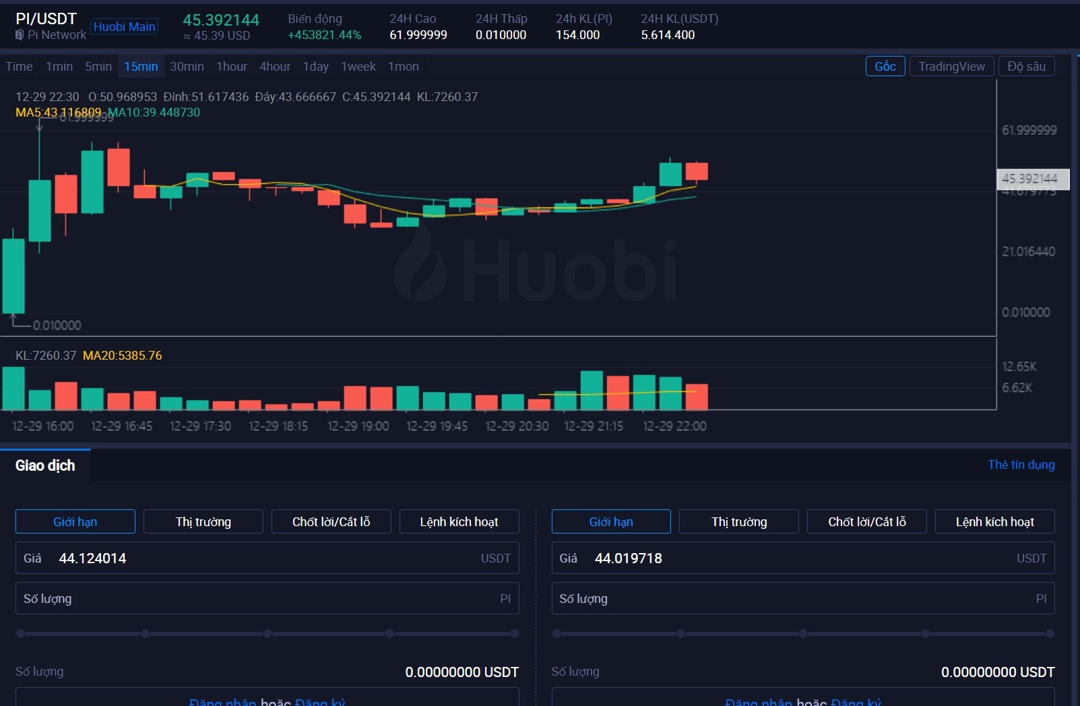Choose the 1day chart interval

tap(315, 67)
